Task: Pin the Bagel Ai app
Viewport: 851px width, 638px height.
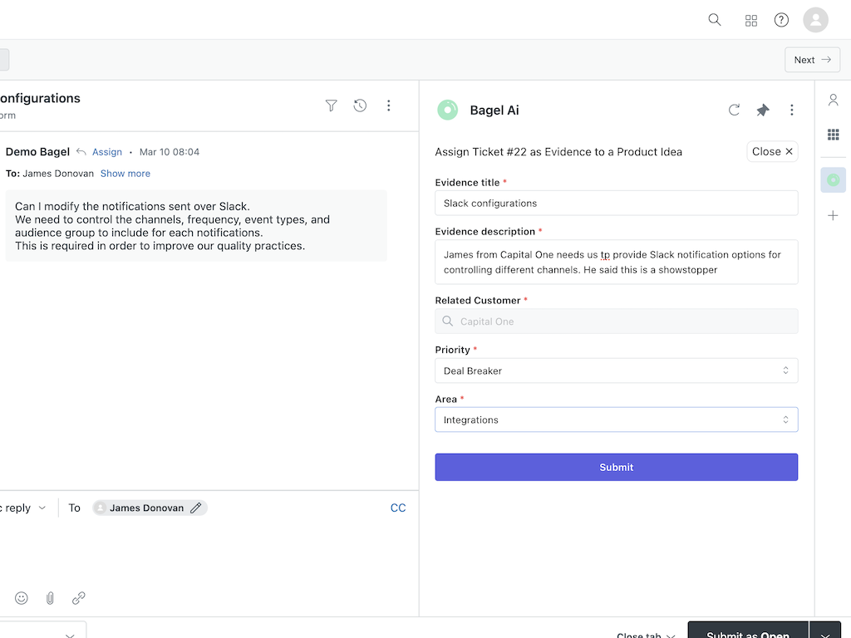Action: tap(763, 110)
